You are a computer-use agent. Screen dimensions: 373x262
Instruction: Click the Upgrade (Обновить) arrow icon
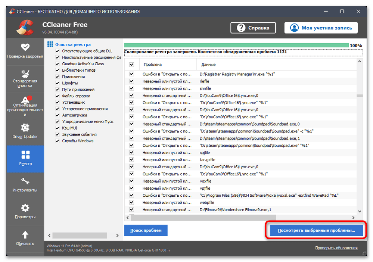pyautogui.click(x=25, y=235)
